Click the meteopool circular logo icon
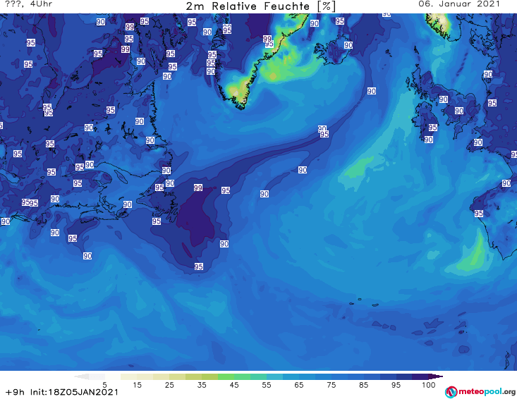Image resolution: width=517 pixels, height=399 pixels. (x=451, y=392)
